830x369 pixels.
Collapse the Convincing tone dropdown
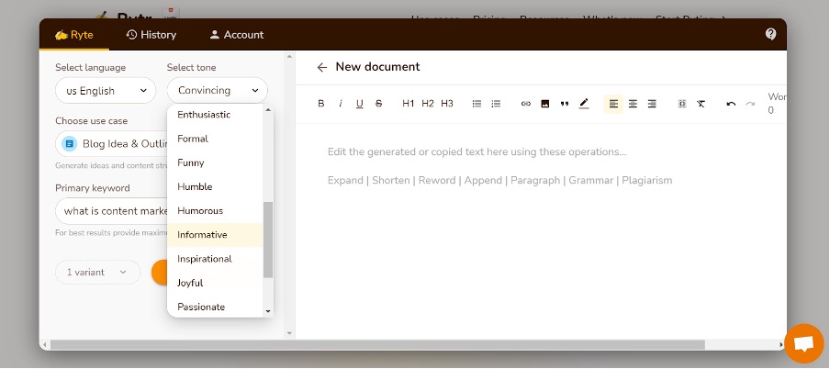point(217,91)
